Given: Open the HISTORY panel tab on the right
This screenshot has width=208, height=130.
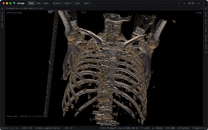Looking at the screenshot, I should (x=206, y=38).
